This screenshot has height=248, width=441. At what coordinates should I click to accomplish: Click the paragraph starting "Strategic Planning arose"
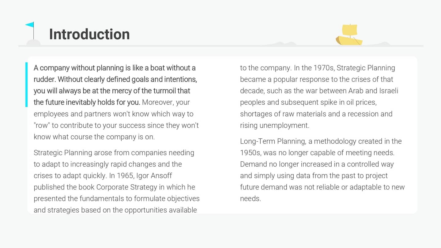tap(116, 181)
